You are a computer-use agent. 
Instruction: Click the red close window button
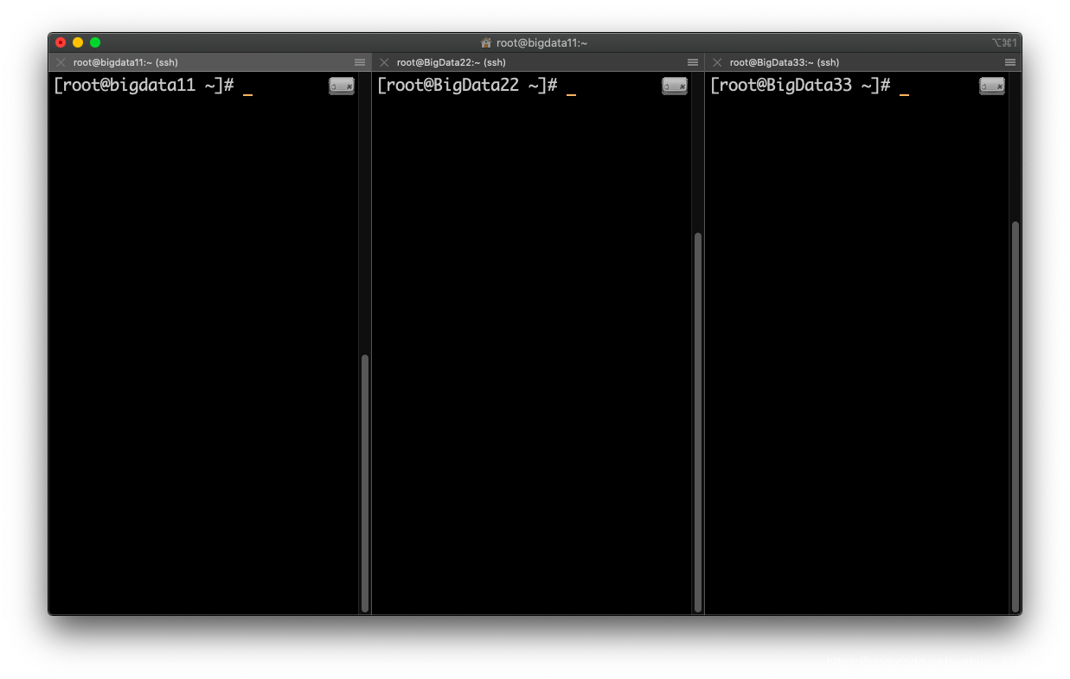tap(61, 42)
